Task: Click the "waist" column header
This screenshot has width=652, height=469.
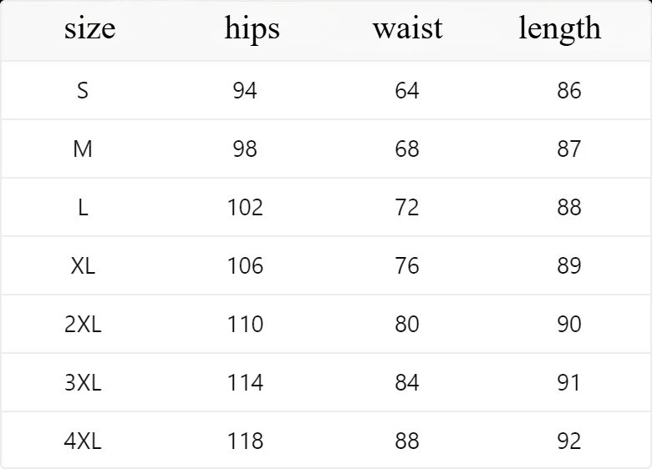Action: point(407,29)
